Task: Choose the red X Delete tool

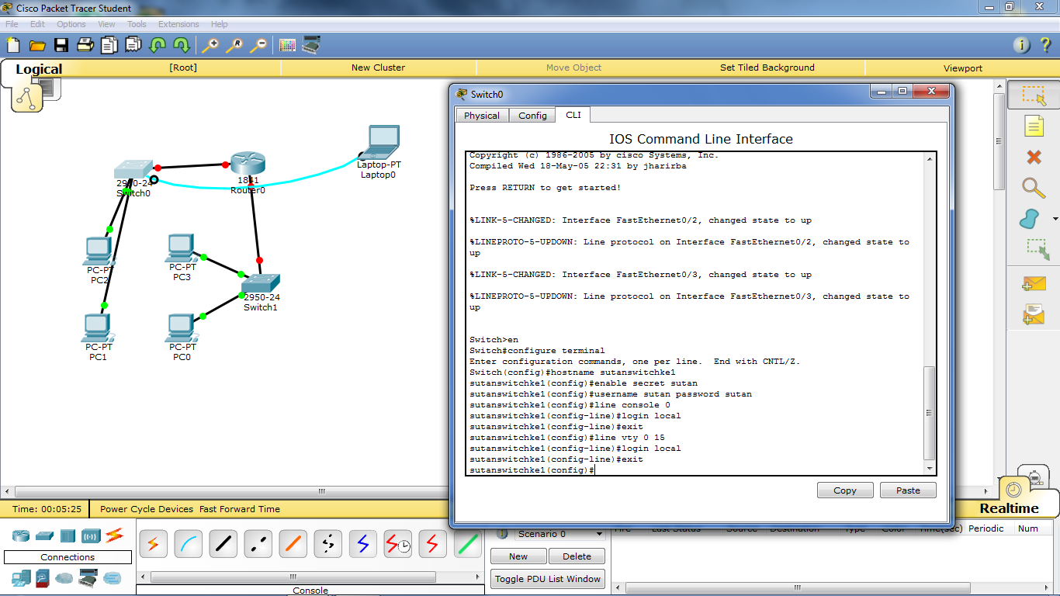Action: (1034, 158)
